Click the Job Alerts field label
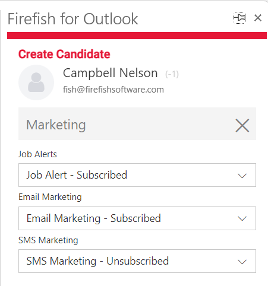268x286 pixels. pos(37,154)
